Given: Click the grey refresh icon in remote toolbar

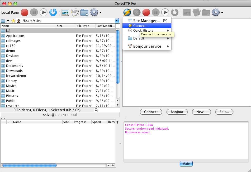Looking at the screenshot, I should coord(175,12).
